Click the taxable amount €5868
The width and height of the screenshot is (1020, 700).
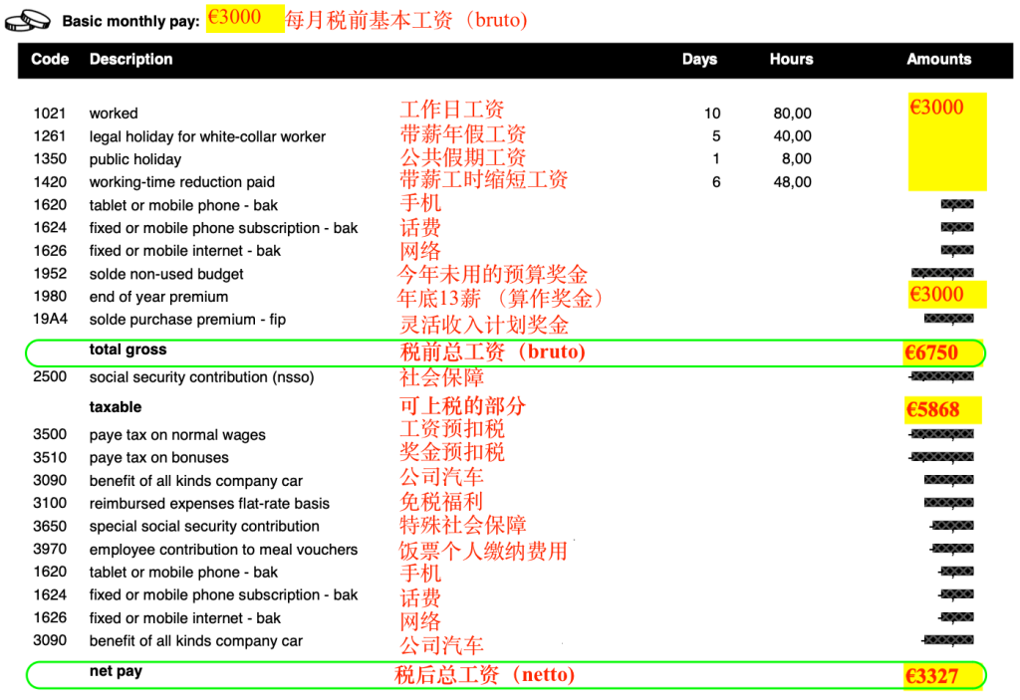[x=932, y=409]
